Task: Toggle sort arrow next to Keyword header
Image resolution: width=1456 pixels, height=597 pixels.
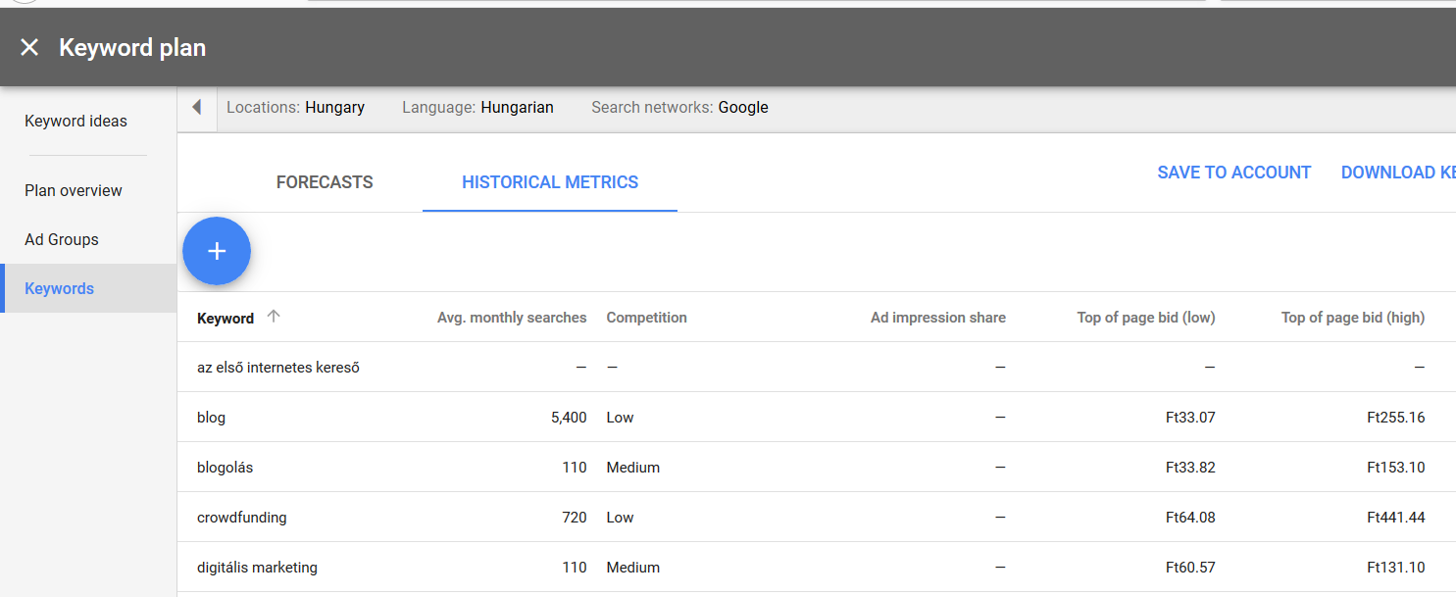Action: click(x=274, y=317)
